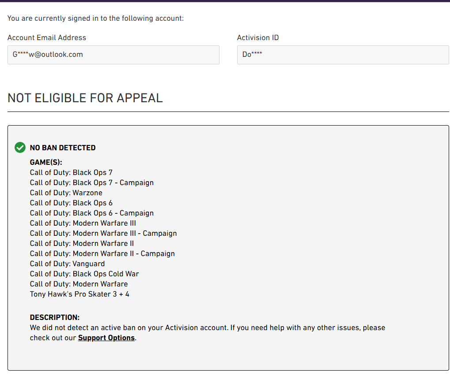The height and width of the screenshot is (379, 450).
Task: Select Call of Duty: Vanguard entry
Action: [x=67, y=264]
